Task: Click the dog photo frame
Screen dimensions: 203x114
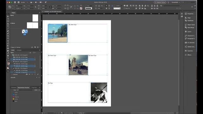Action: pos(99,92)
